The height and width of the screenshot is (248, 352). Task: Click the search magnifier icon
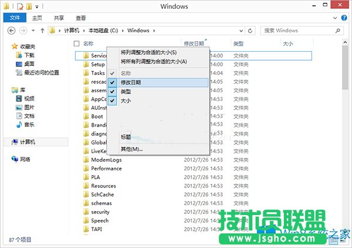[338, 31]
